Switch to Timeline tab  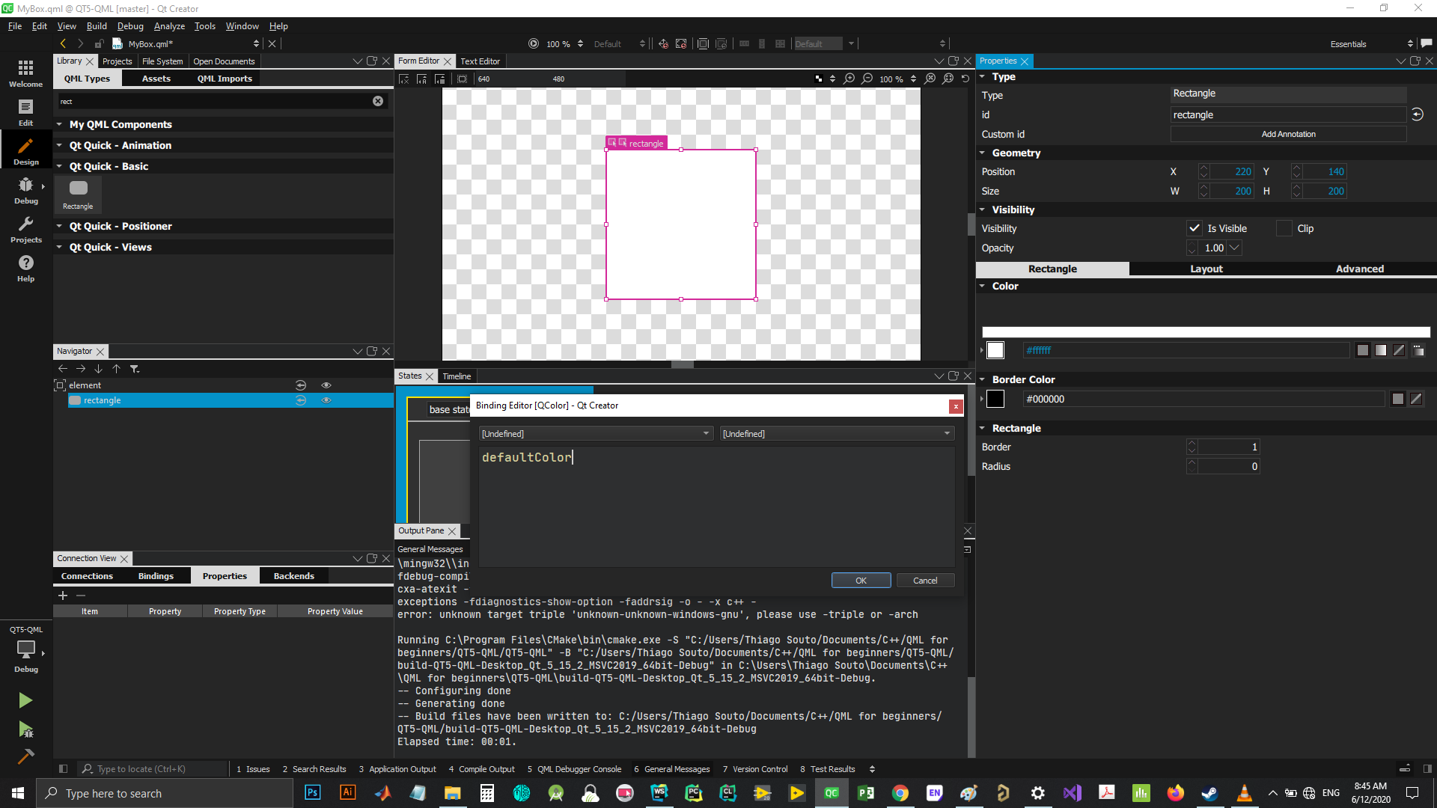(457, 376)
